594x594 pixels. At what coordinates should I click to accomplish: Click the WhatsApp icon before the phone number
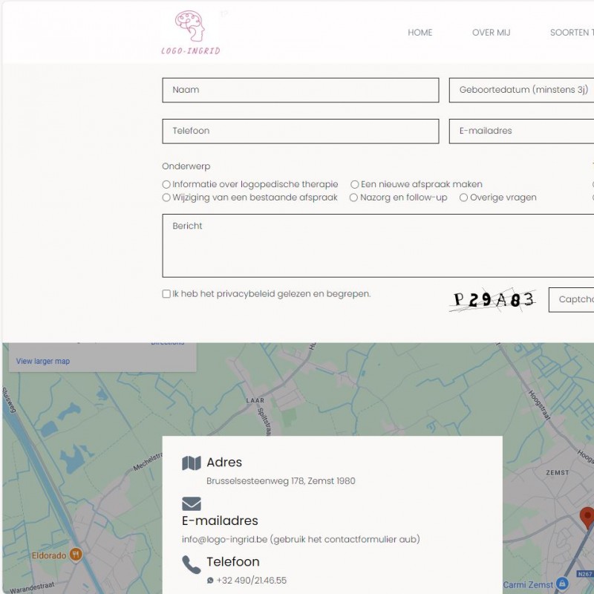click(x=210, y=581)
